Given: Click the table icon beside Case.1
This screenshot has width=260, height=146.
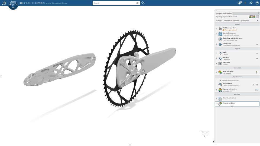Looking at the screenshot, I should pyautogui.click(x=257, y=17).
